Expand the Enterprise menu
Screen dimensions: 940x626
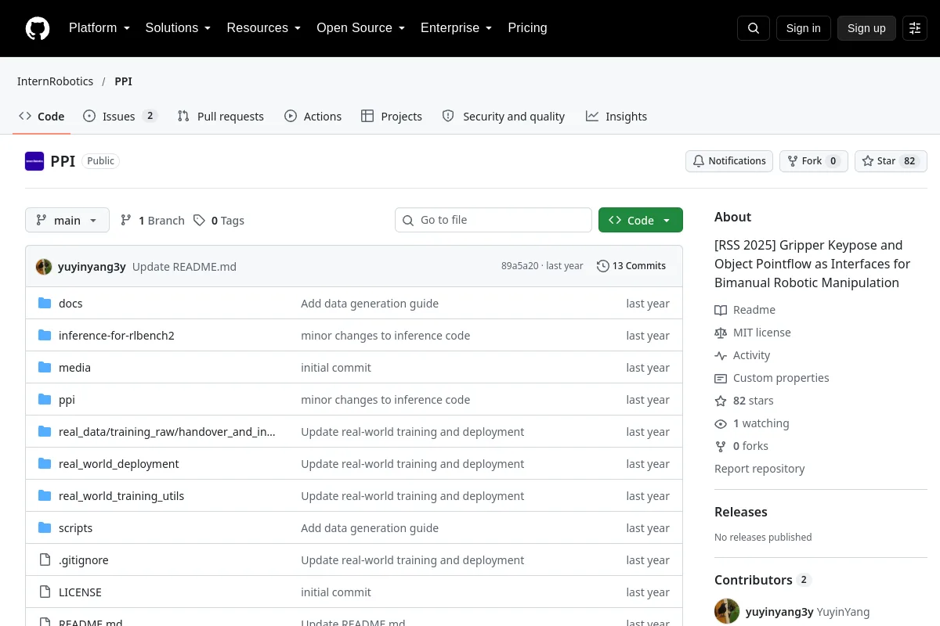coord(457,28)
